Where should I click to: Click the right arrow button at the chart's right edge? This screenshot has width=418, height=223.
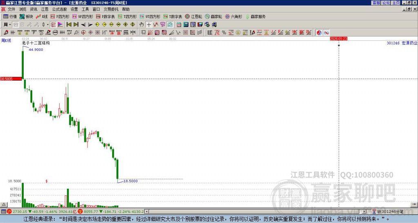click(414, 204)
